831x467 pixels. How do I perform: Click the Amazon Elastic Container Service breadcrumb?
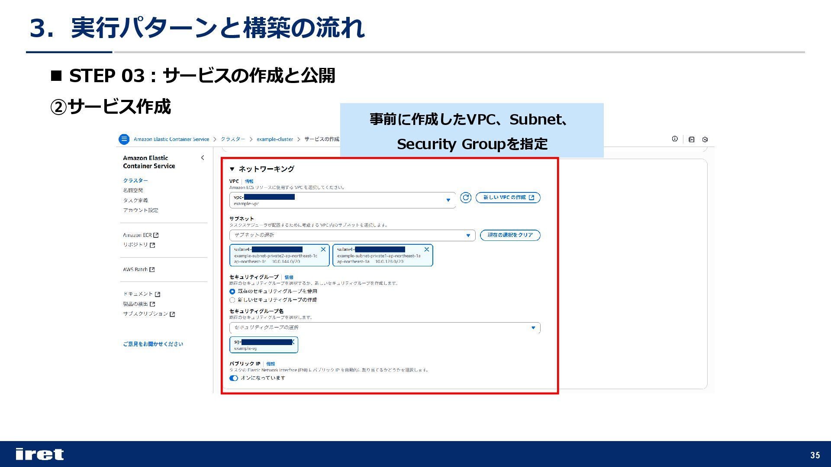tap(171, 139)
